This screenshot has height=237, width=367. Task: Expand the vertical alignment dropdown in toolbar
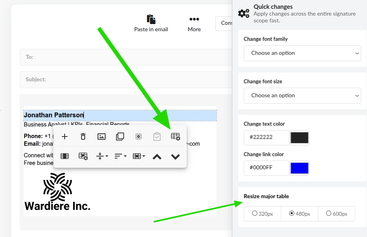coord(102,157)
